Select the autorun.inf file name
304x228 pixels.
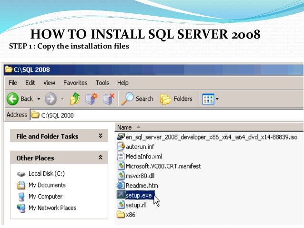click(x=140, y=147)
